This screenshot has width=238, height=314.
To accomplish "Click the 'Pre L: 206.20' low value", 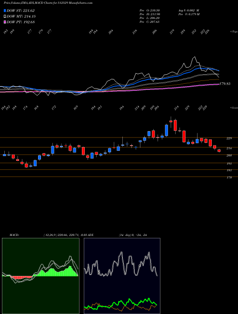I will [x=149, y=18].
